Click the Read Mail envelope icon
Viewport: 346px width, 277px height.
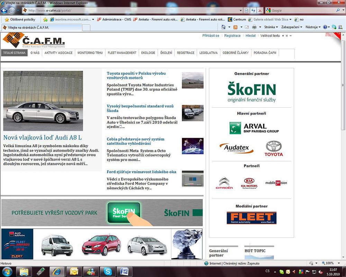click(247, 27)
